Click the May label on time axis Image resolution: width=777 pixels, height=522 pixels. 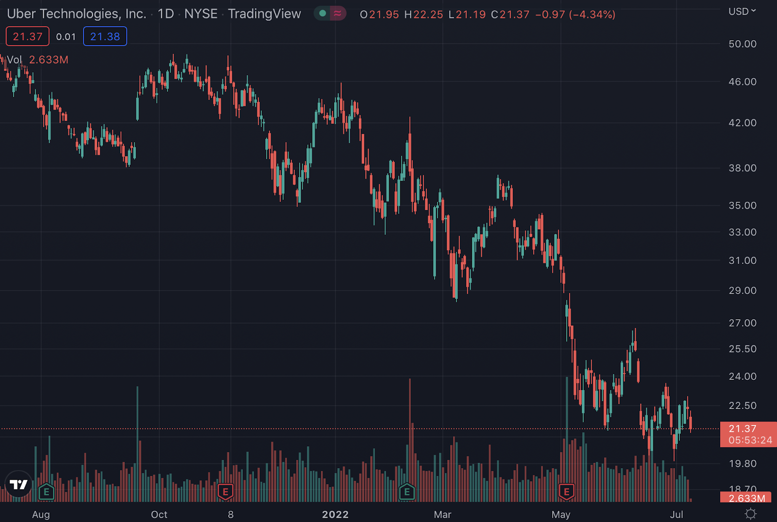[x=561, y=515]
